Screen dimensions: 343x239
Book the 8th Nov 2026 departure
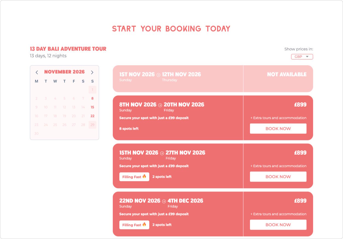pos(278,129)
